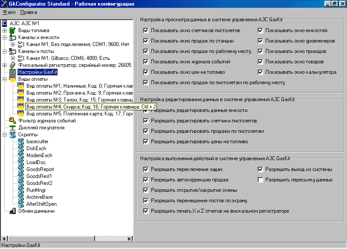
Task: Click the Дисплей покупателя icon
Action: pos(13,128)
